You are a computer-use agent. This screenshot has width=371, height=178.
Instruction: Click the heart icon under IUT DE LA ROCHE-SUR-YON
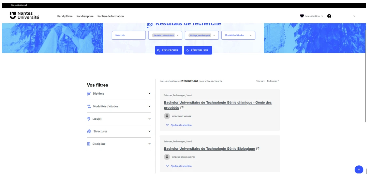167,166
